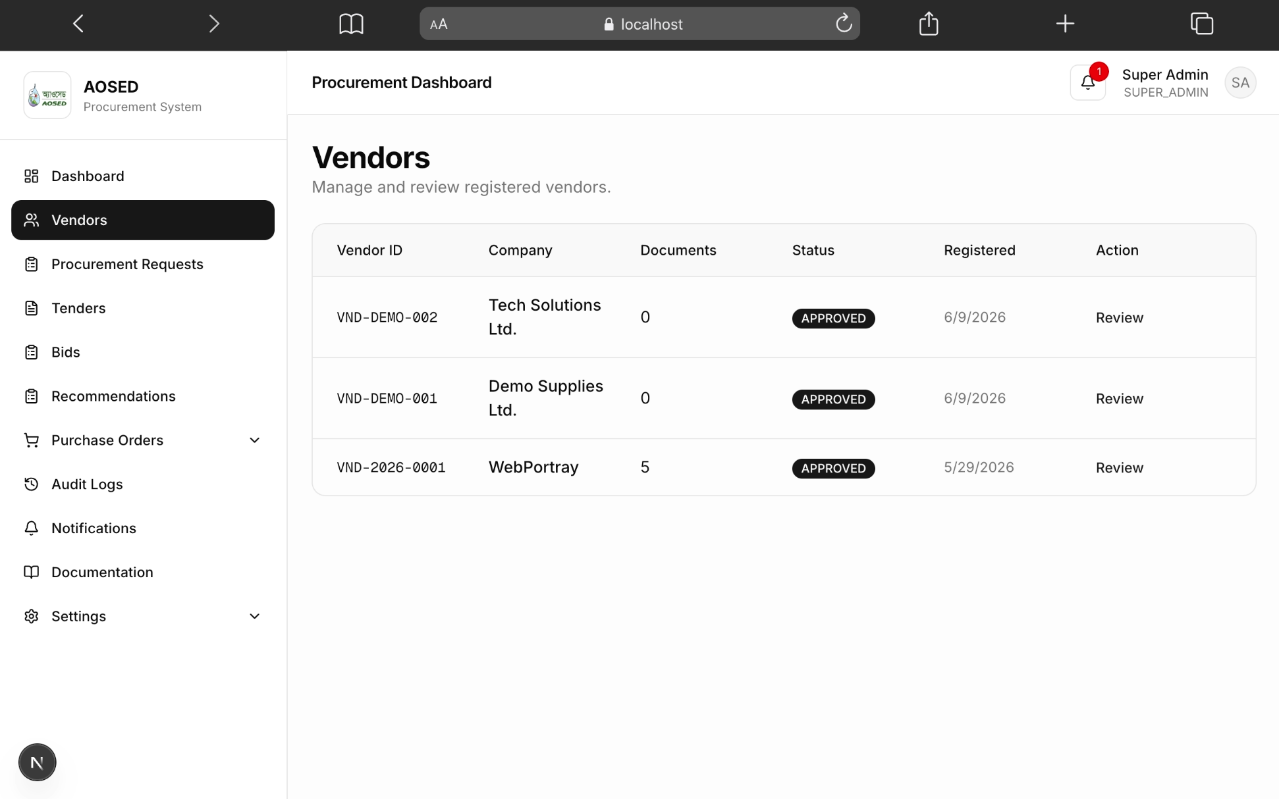1279x799 pixels.
Task: Review vendor Demo Supplies Ltd.
Action: tap(1119, 399)
